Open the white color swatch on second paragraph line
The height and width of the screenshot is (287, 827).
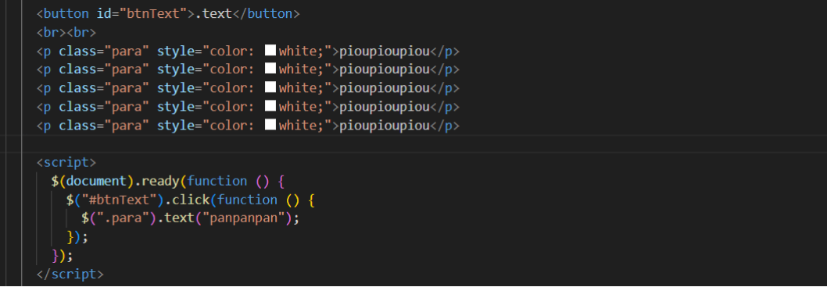[270, 69]
